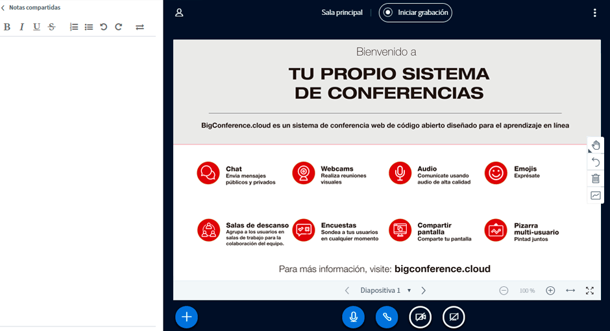This screenshot has height=331, width=610.
Task: Go to the next slide
Action: (424, 290)
